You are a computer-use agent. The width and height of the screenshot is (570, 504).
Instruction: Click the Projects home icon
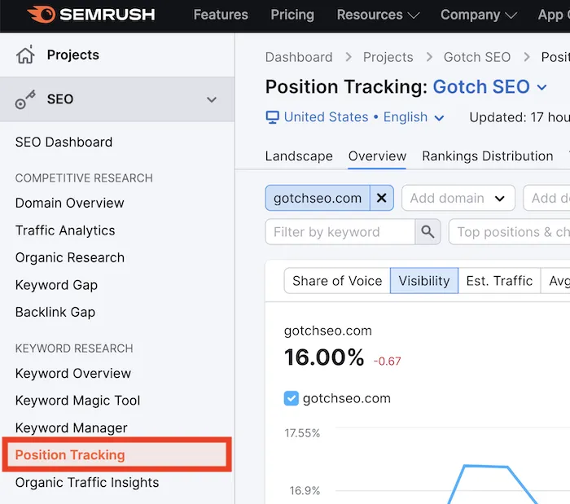(26, 55)
